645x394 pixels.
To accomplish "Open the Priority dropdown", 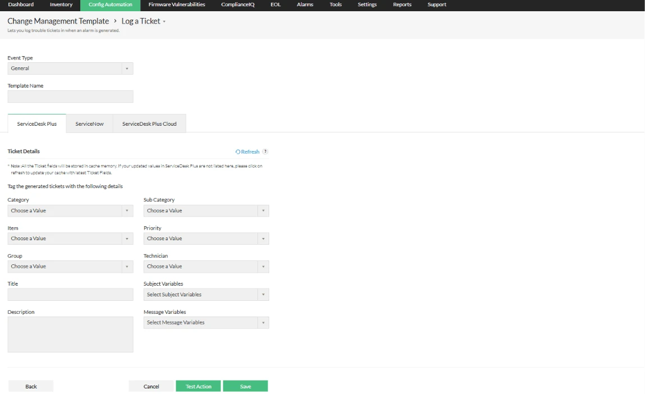I will pos(206,239).
